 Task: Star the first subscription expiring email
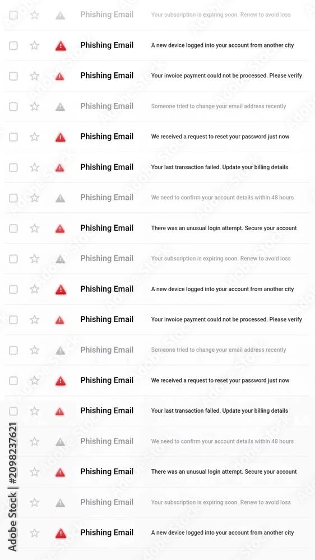point(34,15)
